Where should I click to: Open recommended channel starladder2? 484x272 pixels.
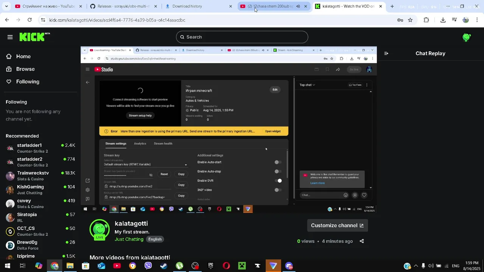pos(40,162)
